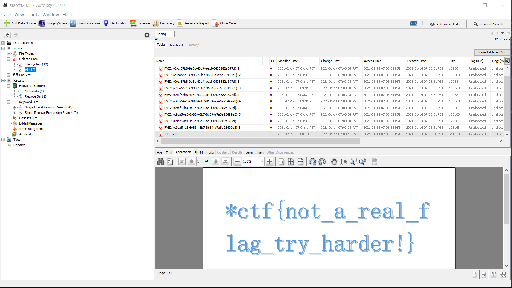Image resolution: width=512 pixels, height=288 pixels.
Task: Open the Tools menu
Action: 33,15
